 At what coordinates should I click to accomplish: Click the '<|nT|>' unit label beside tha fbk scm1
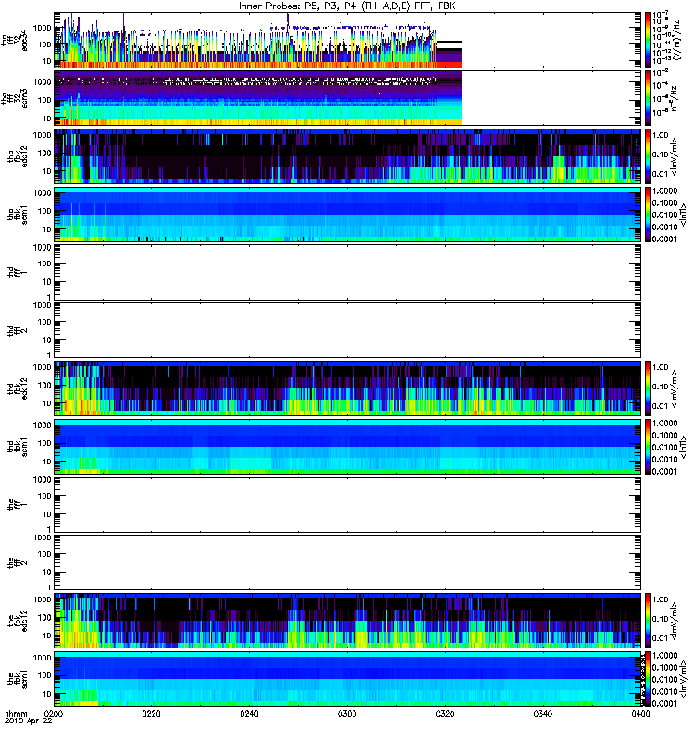tap(683, 215)
